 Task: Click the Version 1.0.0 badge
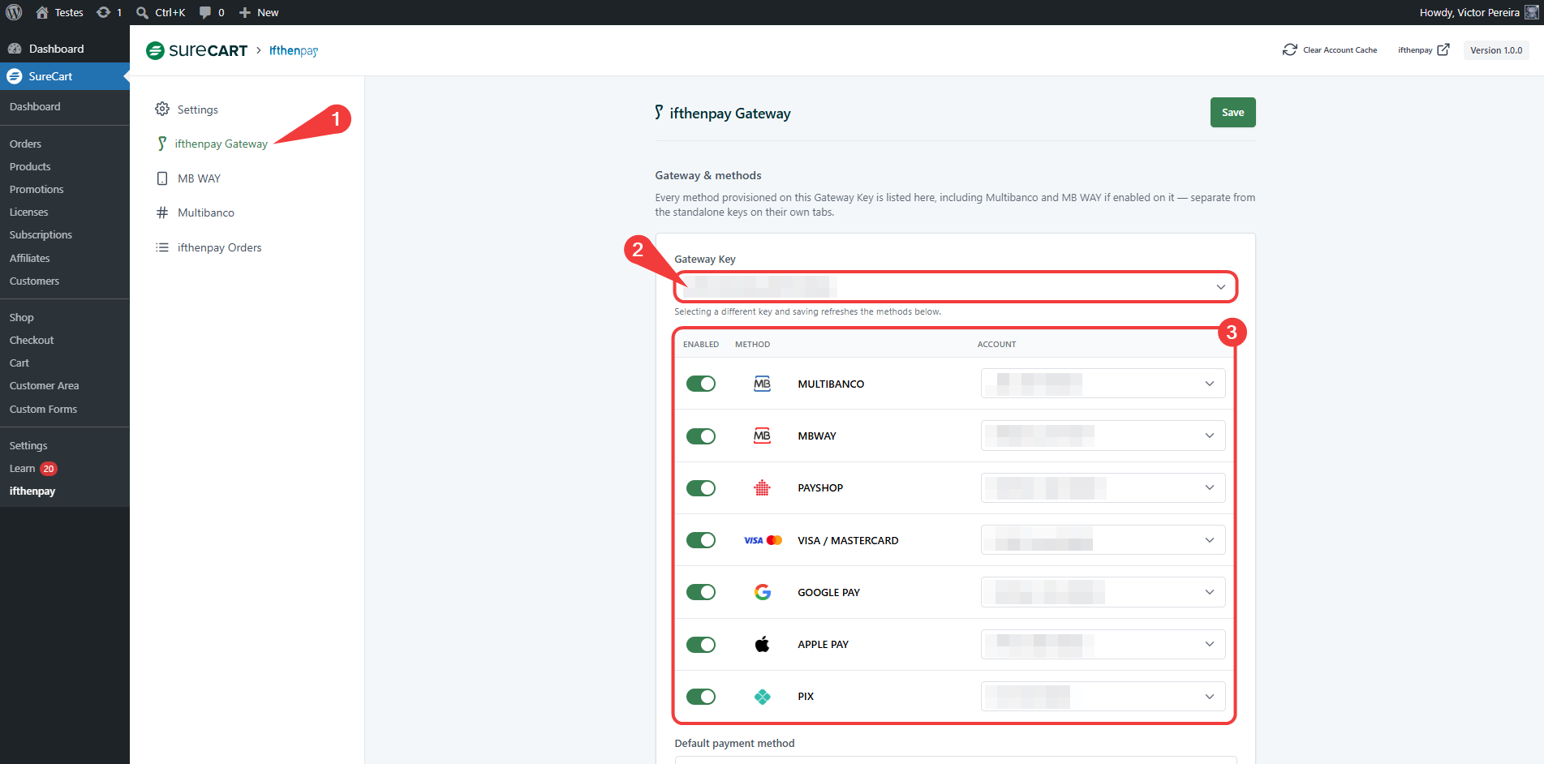(1496, 50)
